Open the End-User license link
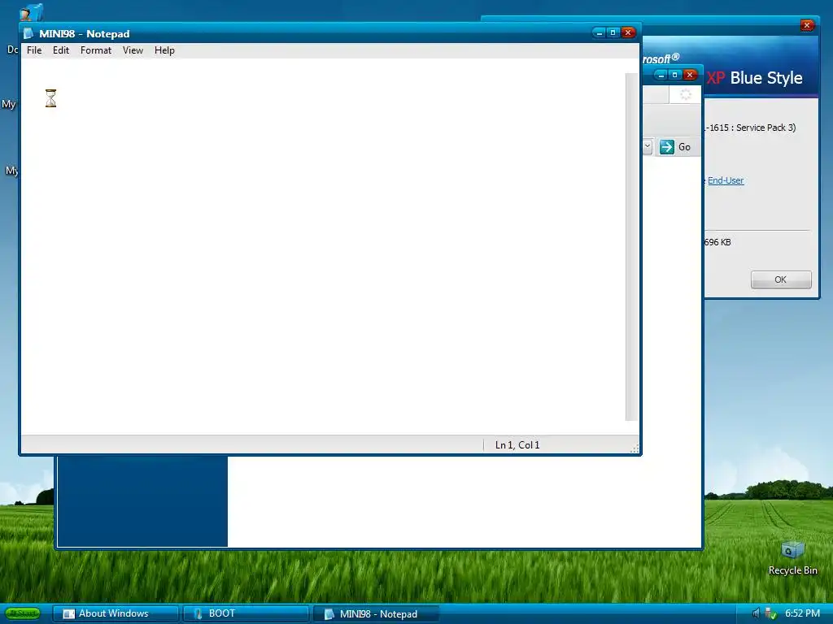Image resolution: width=833 pixels, height=624 pixels. [726, 180]
